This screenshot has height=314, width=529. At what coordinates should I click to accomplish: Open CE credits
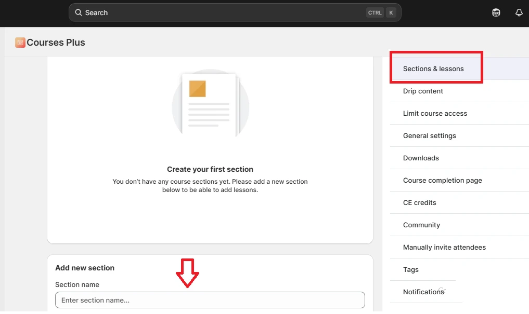click(x=419, y=202)
